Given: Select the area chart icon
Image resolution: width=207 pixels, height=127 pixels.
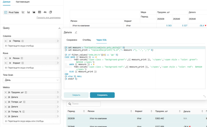Looking at the screenshot, I should click(x=34, y=12).
